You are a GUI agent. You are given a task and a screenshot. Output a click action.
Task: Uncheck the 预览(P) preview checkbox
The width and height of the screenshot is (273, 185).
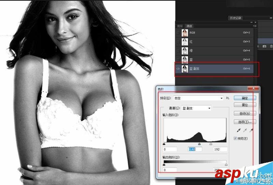tap(235, 138)
